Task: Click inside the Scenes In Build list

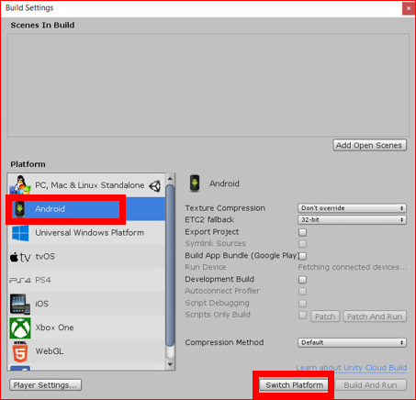Action: tap(208, 85)
